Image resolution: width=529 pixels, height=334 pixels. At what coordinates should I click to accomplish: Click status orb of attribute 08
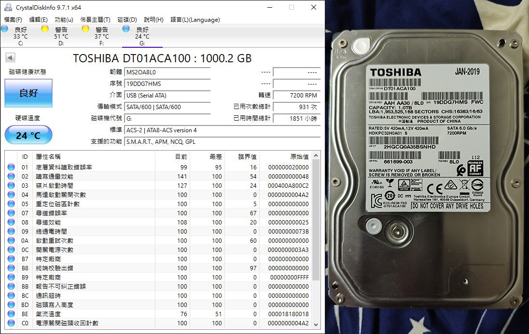point(11,222)
